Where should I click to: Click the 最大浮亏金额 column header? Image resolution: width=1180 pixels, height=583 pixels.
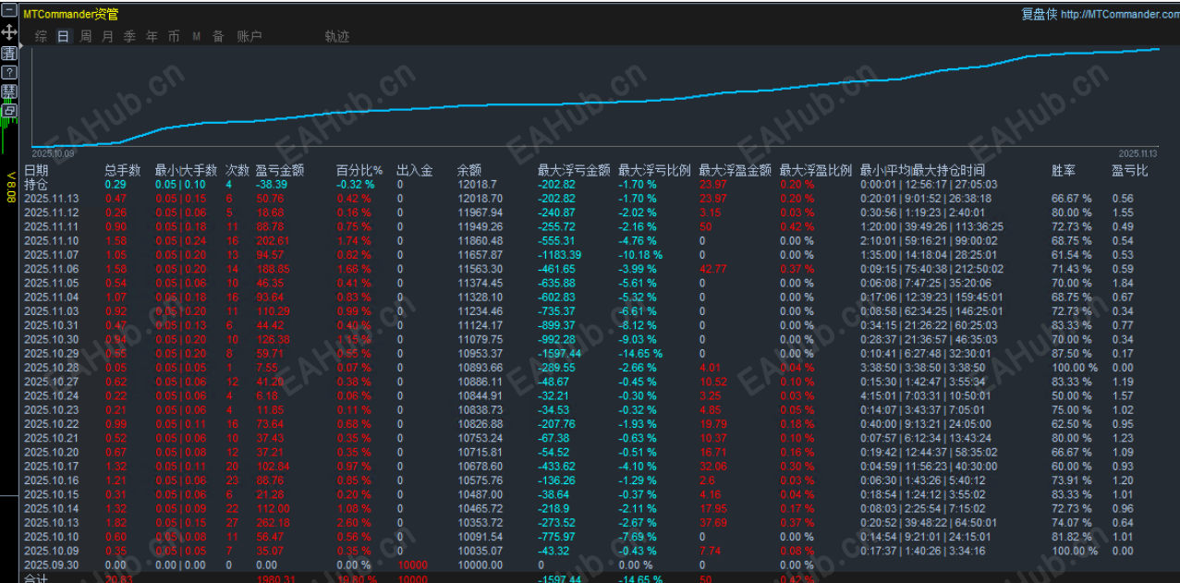tap(574, 170)
